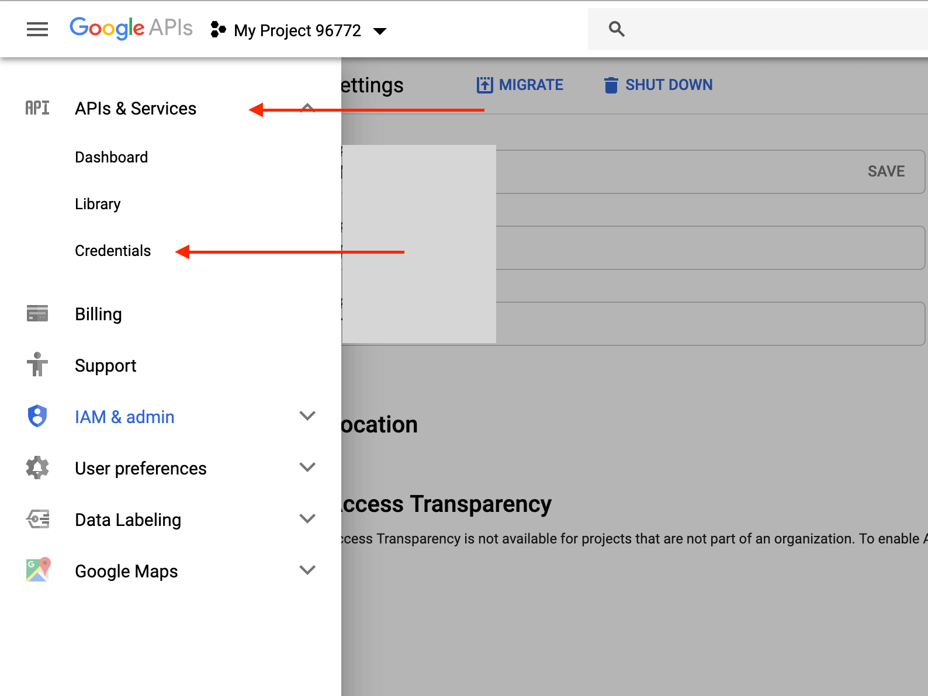This screenshot has height=696, width=928.
Task: Click the Billing credit card icon
Action: coord(37,314)
